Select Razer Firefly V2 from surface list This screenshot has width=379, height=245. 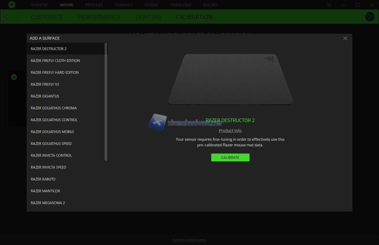coord(45,84)
